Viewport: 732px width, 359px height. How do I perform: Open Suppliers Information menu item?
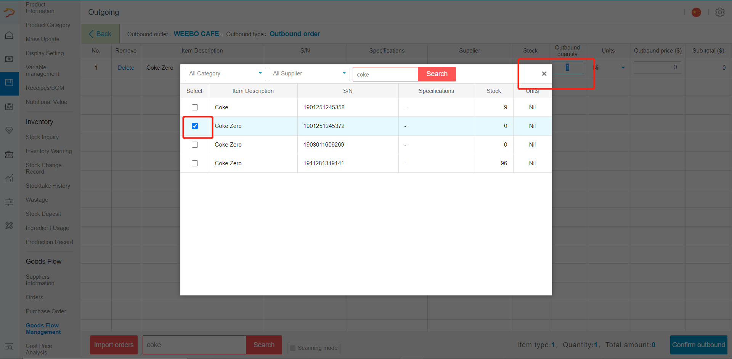click(40, 280)
